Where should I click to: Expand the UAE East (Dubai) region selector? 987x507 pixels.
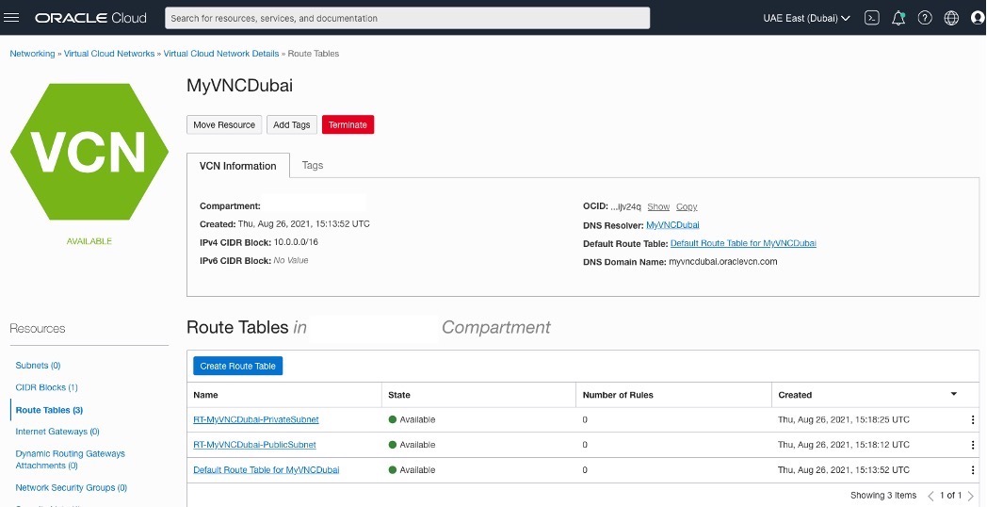tap(806, 18)
